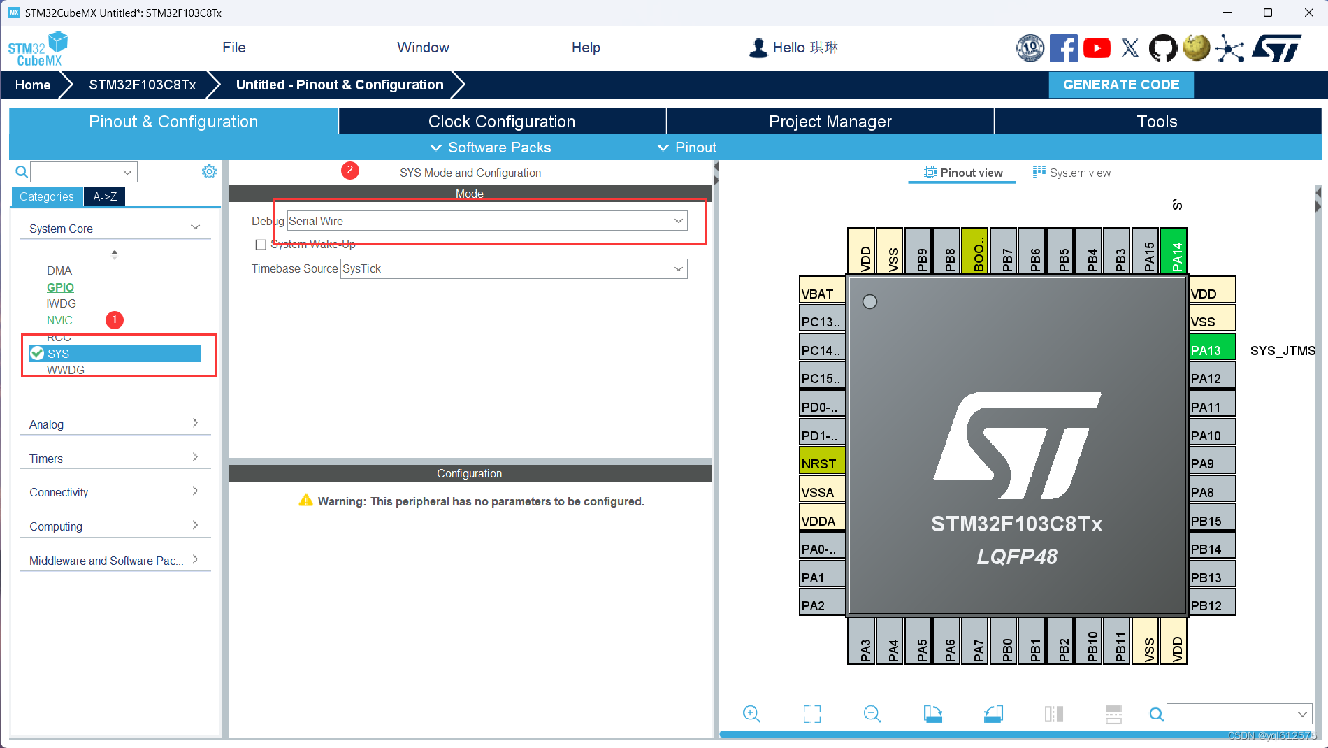Expand the Analog category
The height and width of the screenshot is (748, 1328).
115,424
